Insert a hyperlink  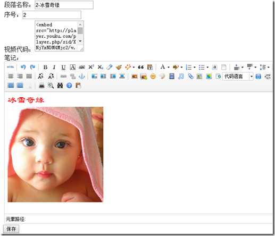(63, 77)
